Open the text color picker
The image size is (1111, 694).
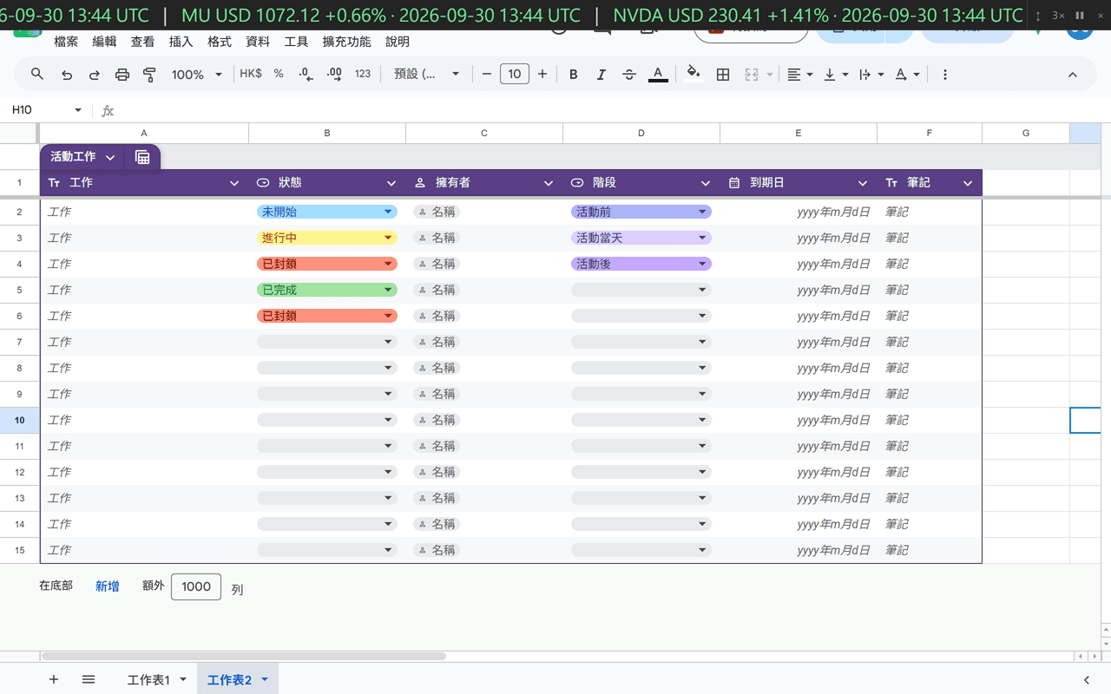click(658, 75)
